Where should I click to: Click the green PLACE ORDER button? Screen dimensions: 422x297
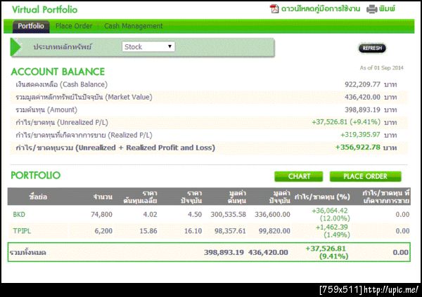(x=365, y=176)
